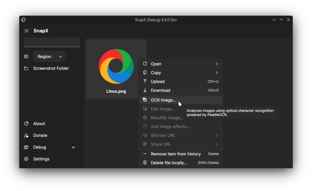This screenshot has height=191, width=312.
Task: Open the Screenshot Folder link
Action: [x=51, y=68]
